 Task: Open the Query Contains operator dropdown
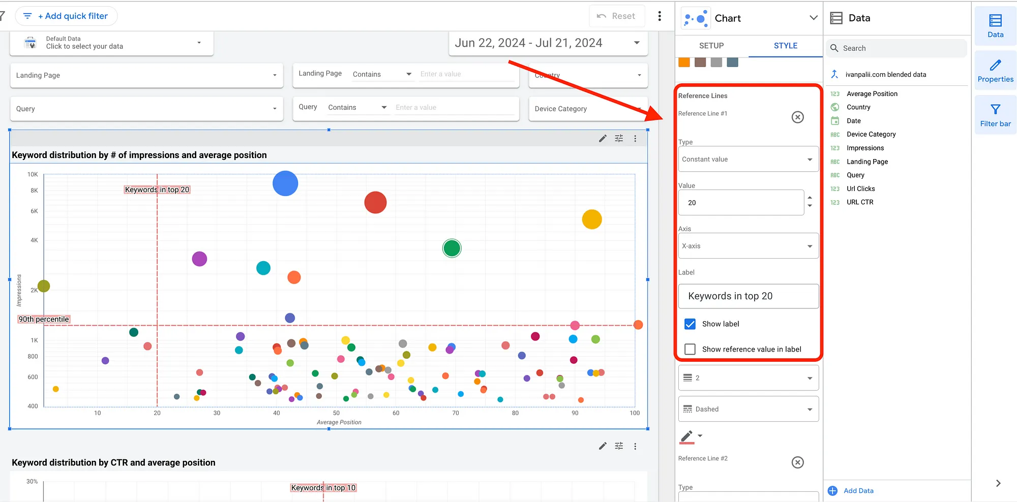pyautogui.click(x=357, y=108)
